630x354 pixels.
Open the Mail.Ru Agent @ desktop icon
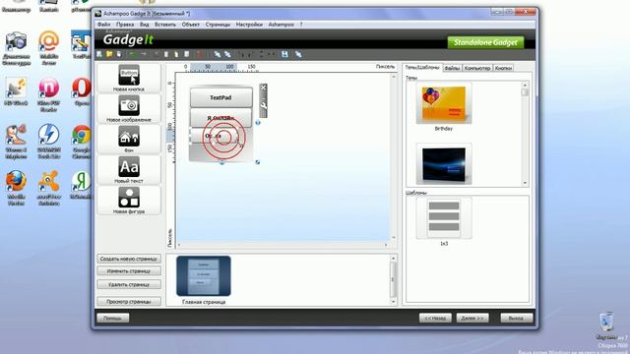pyautogui.click(x=48, y=48)
